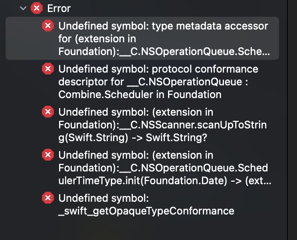Select the protocol conformance descriptor error
Screen dimensions: 297x240
click(x=158, y=82)
